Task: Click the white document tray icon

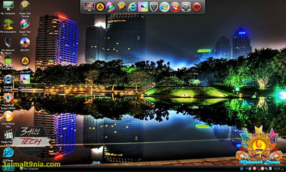Action: (x=270, y=168)
